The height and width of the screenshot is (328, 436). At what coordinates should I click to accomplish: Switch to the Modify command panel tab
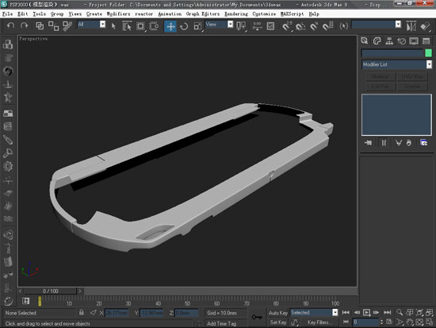[x=377, y=41]
